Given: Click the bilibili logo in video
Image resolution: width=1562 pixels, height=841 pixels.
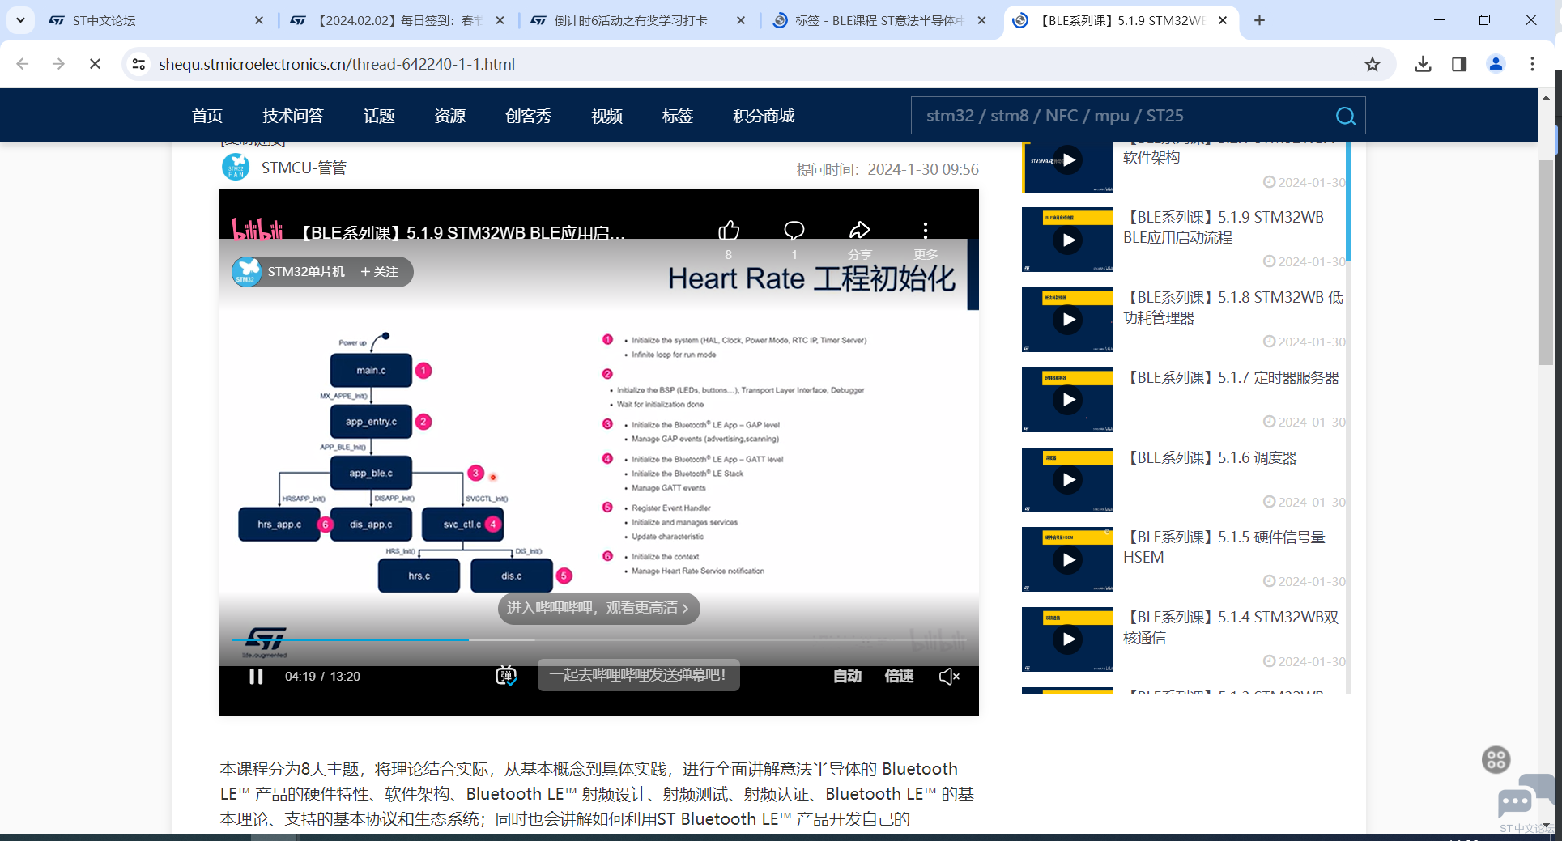Looking at the screenshot, I should [257, 231].
